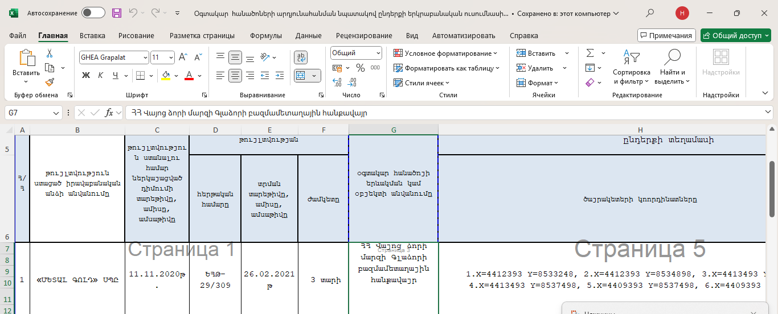Click the Cut scissors icon
Viewport: 778px width, 314px height.
[50, 53]
